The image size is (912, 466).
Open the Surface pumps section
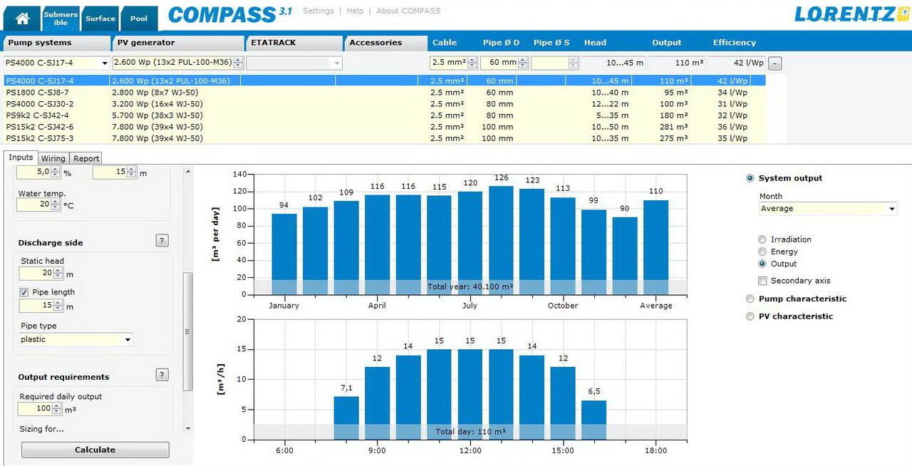(x=100, y=19)
